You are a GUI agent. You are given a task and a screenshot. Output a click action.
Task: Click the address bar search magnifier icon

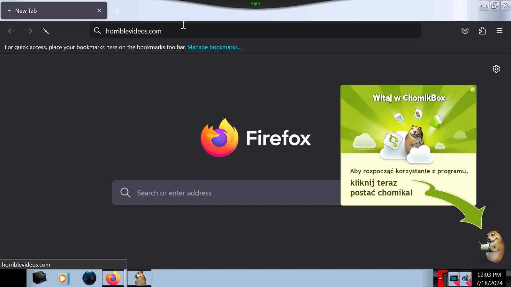tap(97, 31)
